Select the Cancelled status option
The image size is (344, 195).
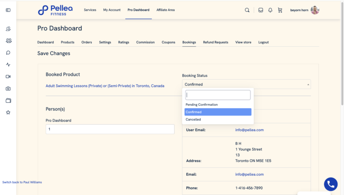point(218,119)
